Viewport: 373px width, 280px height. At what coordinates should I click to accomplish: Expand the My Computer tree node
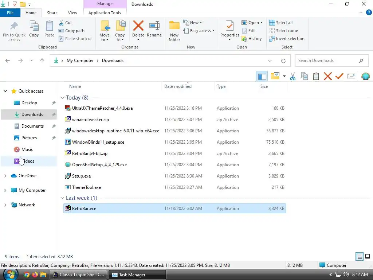[x=5, y=190]
